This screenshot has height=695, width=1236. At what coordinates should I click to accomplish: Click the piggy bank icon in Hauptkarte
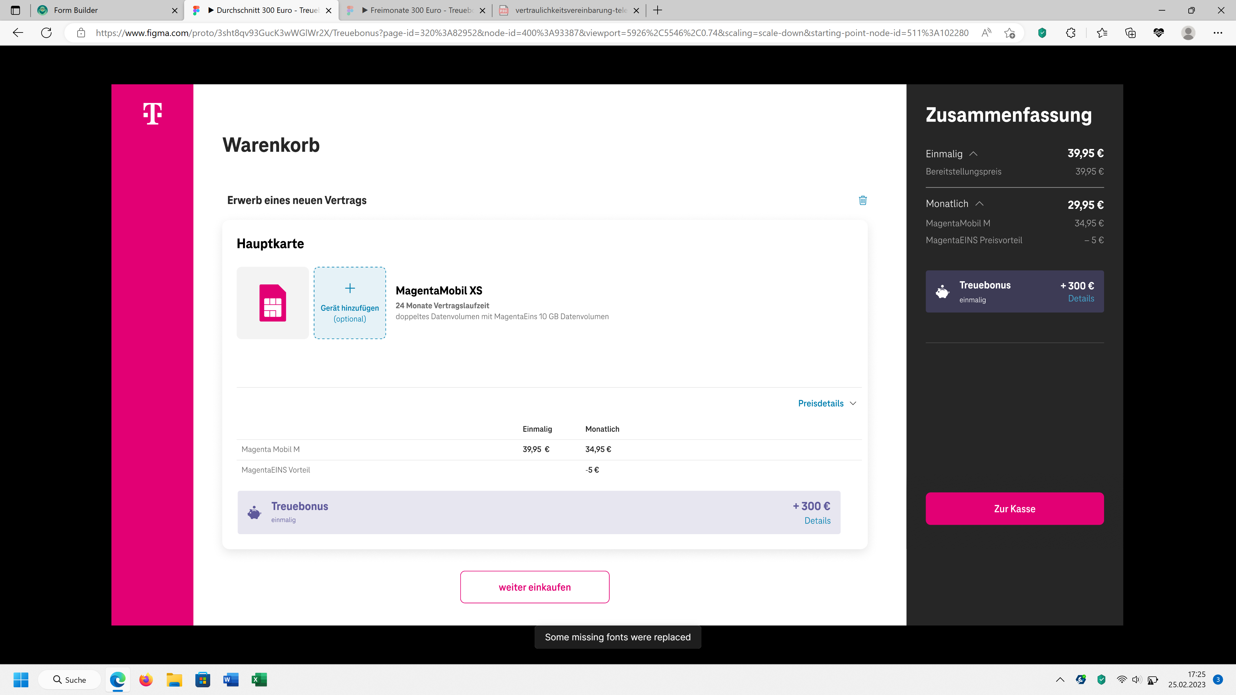click(254, 513)
